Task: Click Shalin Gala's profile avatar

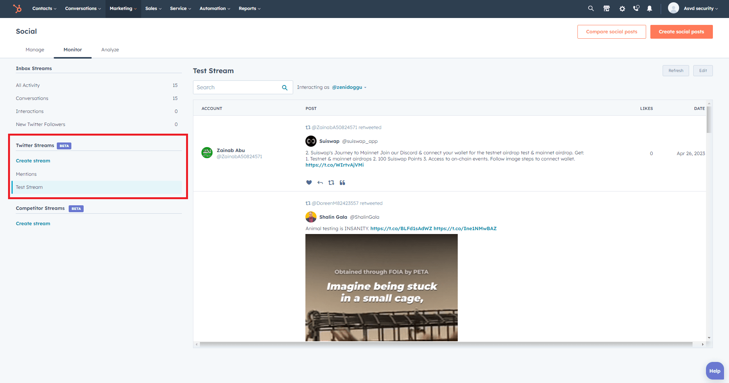Action: pyautogui.click(x=311, y=217)
